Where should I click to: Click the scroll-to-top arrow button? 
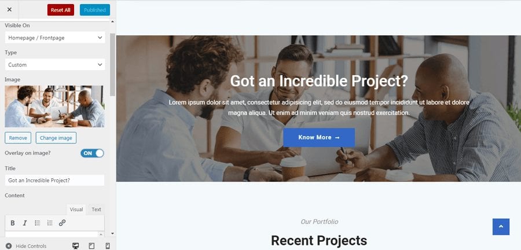(501, 227)
